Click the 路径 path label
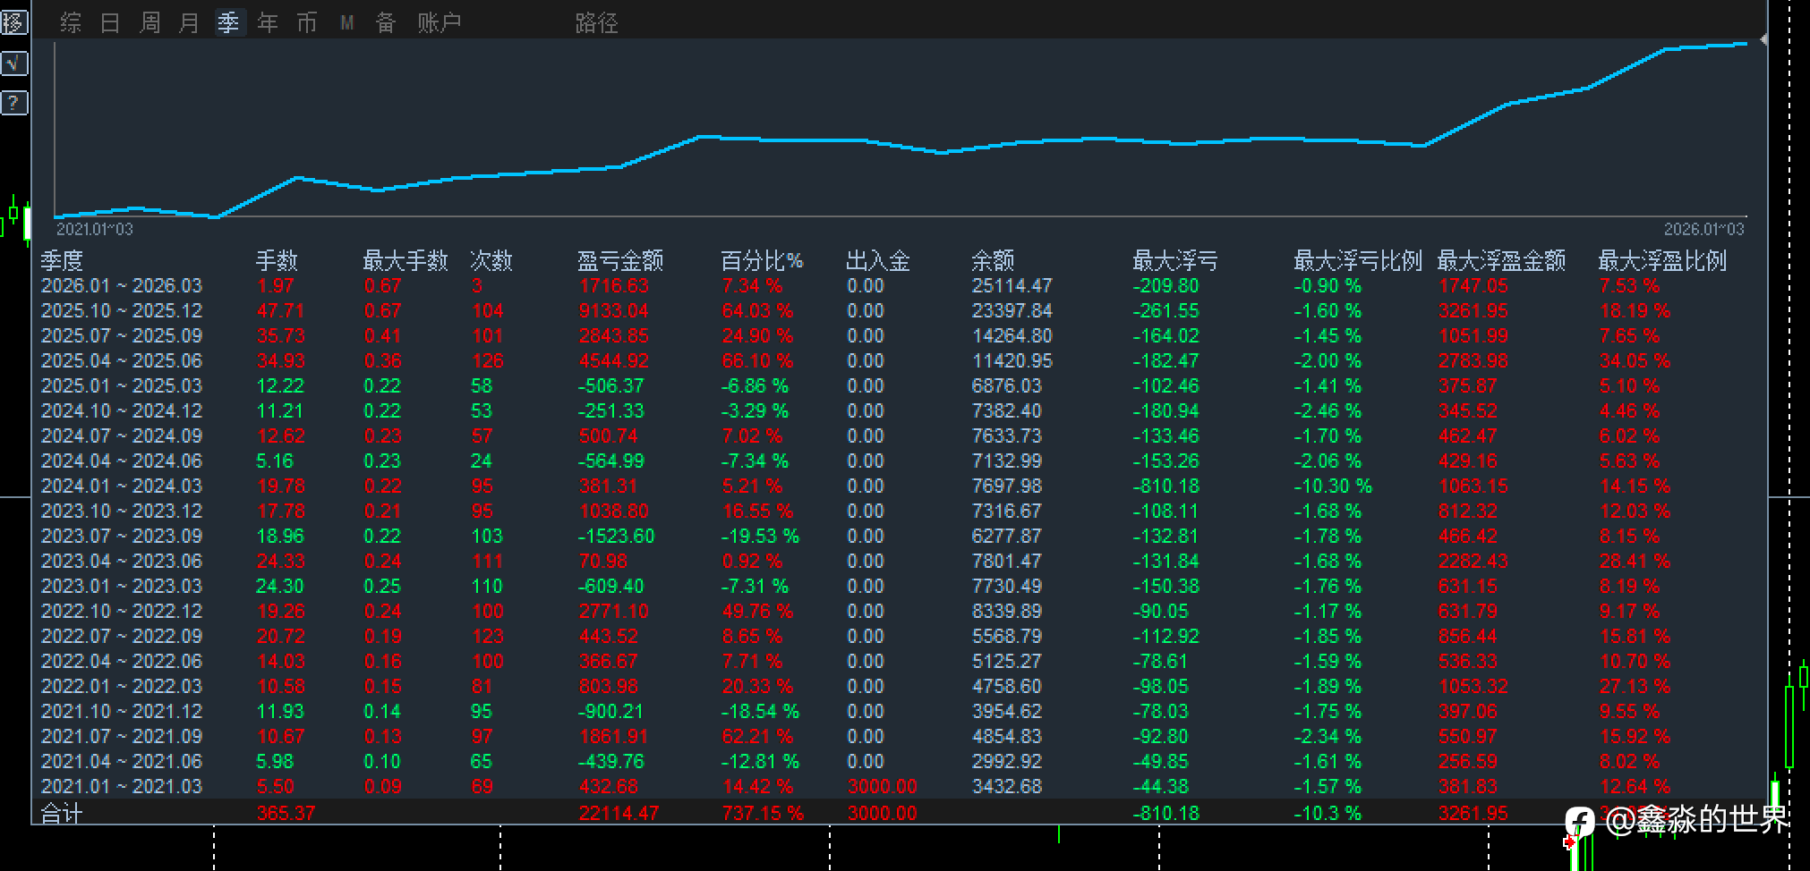 596,23
